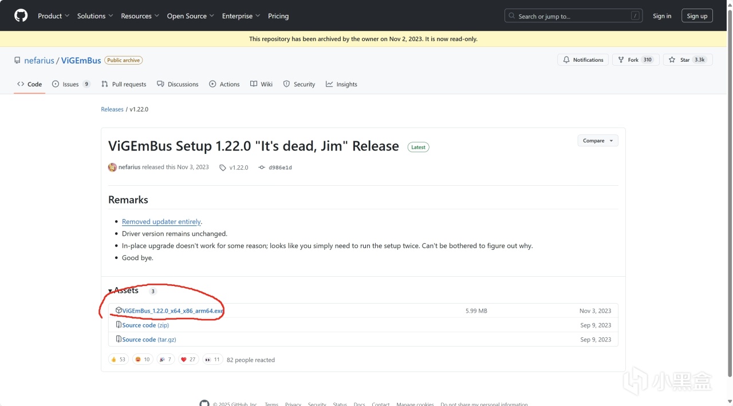Open the Discussions tab
The width and height of the screenshot is (733, 406).
[178, 84]
